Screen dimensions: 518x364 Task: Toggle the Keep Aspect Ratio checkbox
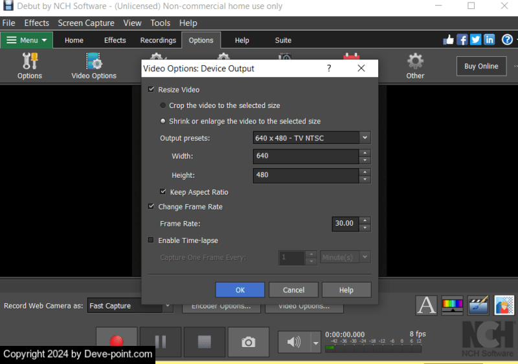(x=163, y=192)
